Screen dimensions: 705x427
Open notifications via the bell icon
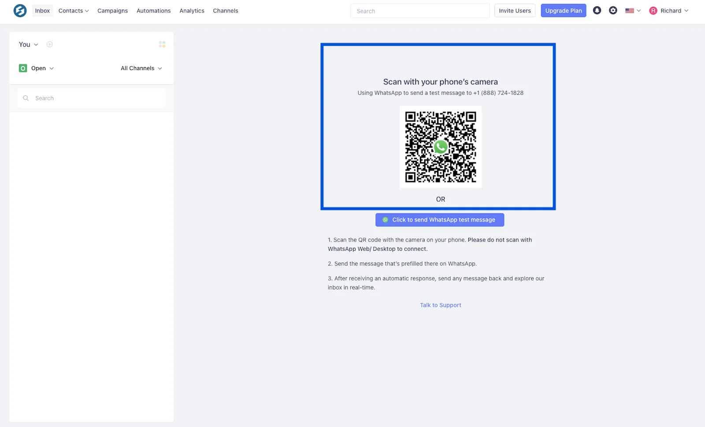pyautogui.click(x=597, y=10)
